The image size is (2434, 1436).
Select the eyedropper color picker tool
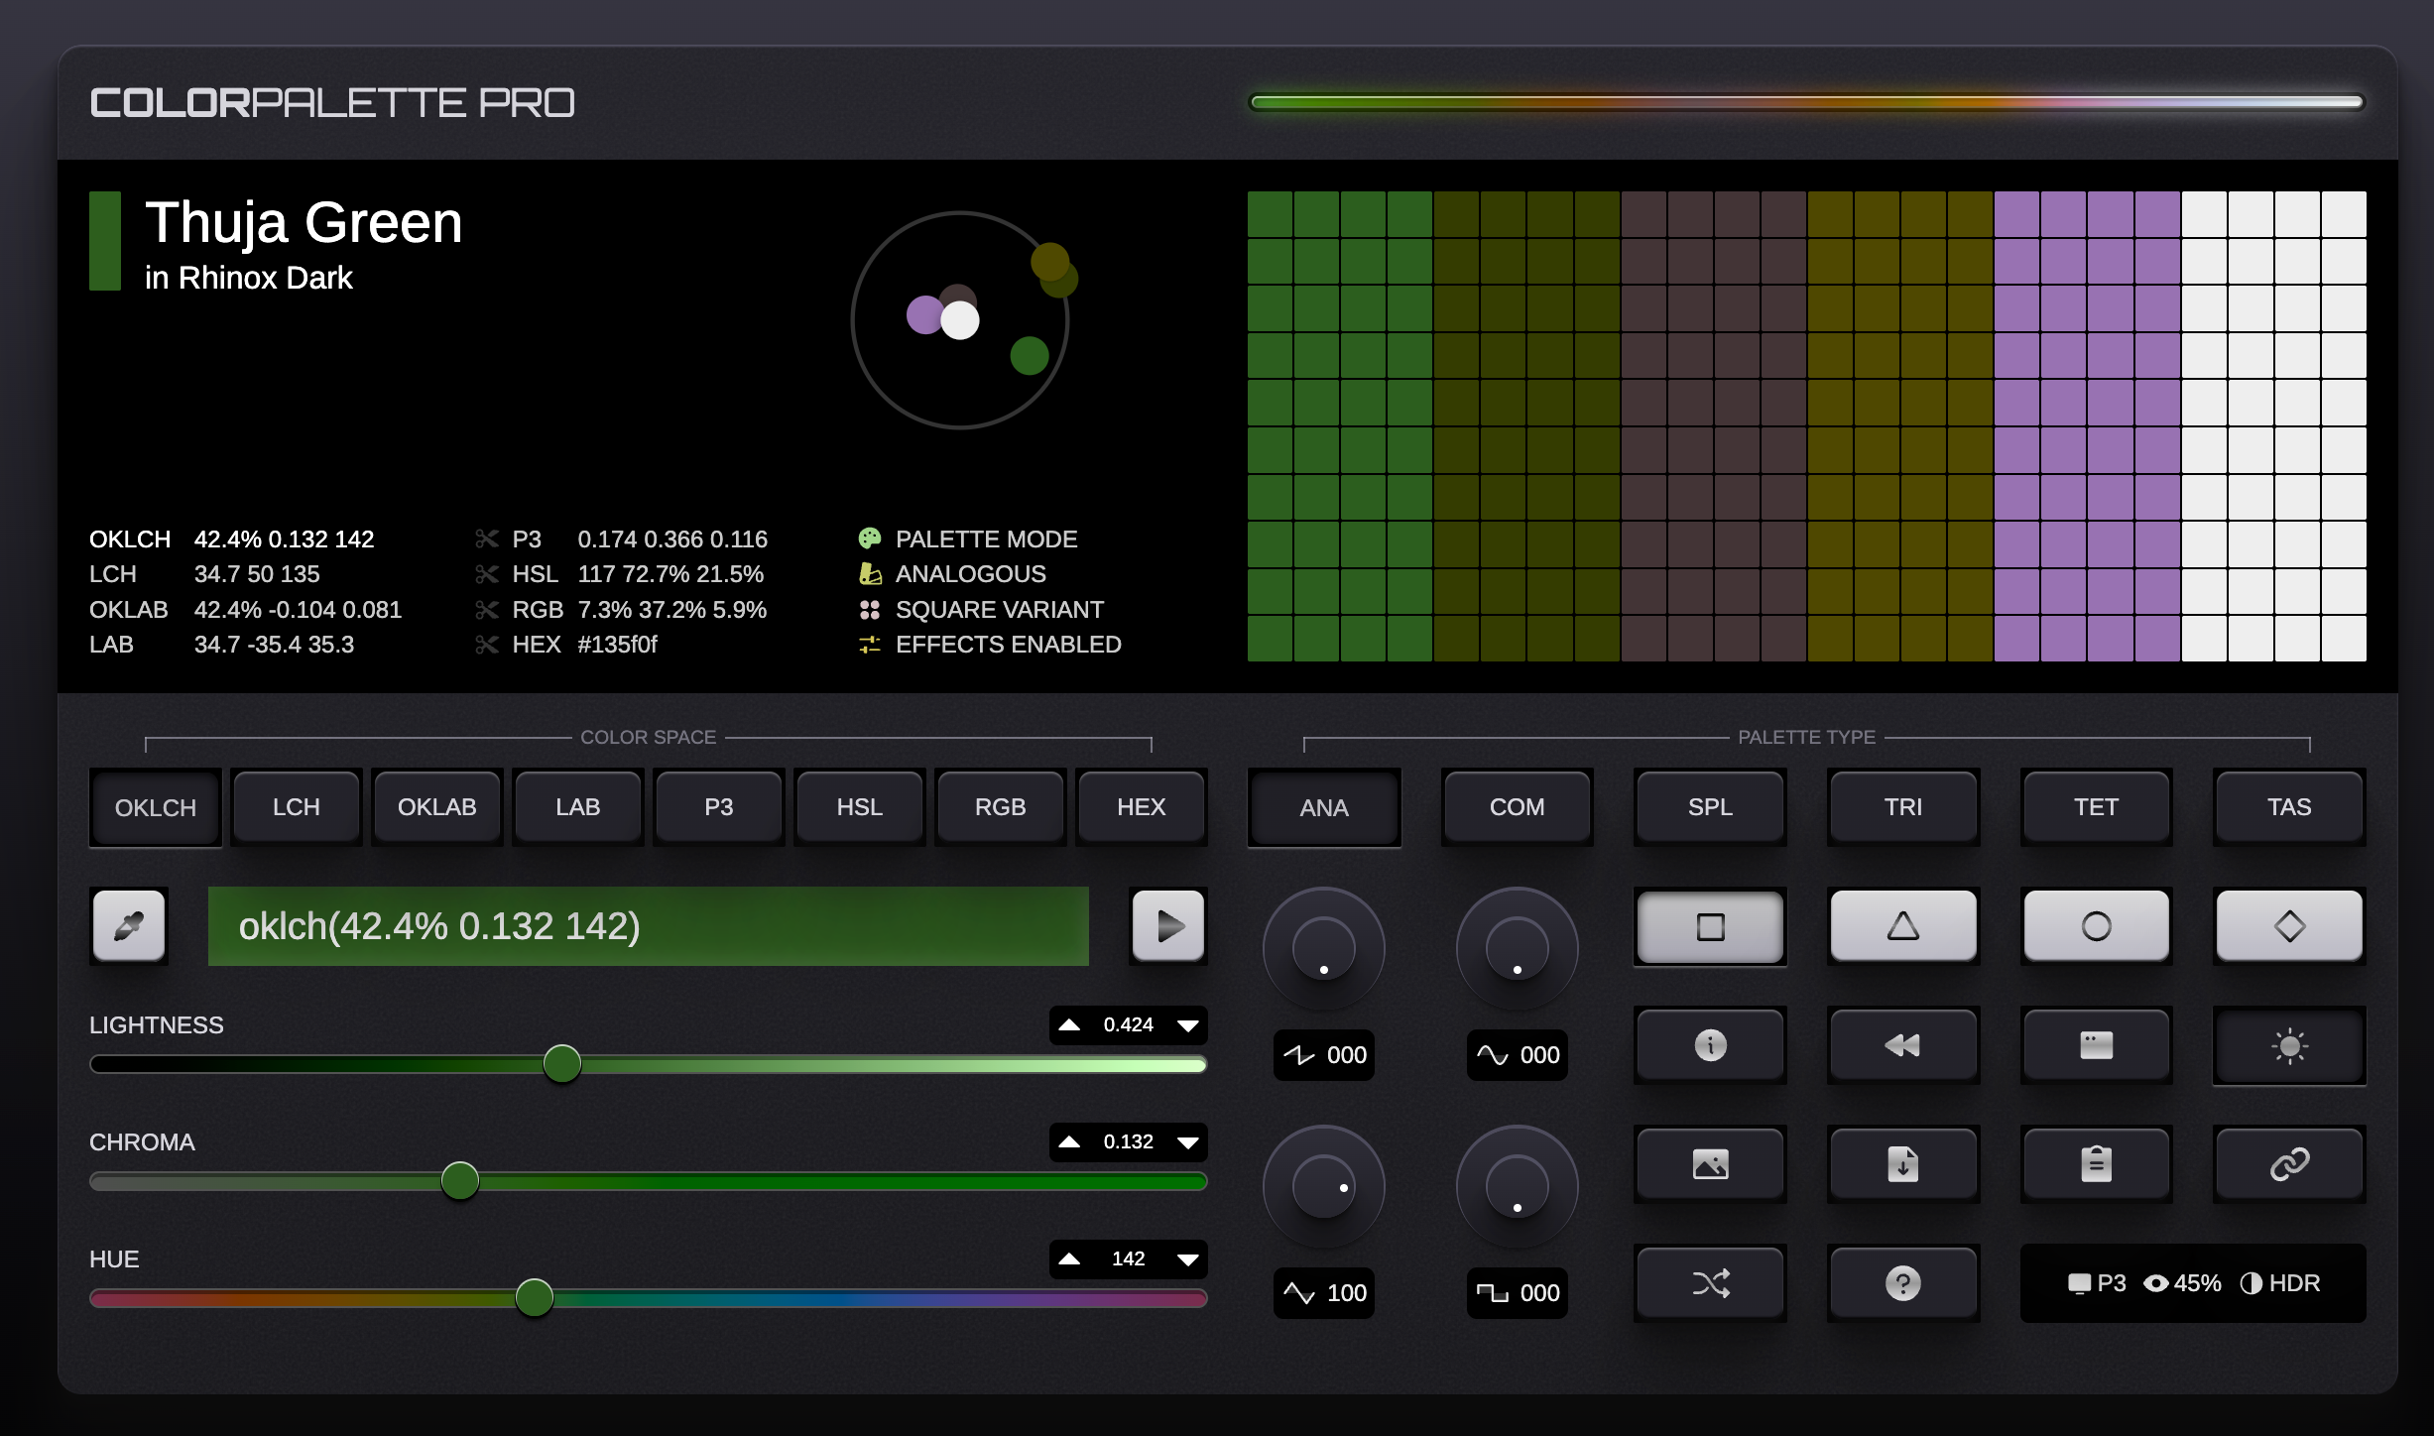(128, 925)
